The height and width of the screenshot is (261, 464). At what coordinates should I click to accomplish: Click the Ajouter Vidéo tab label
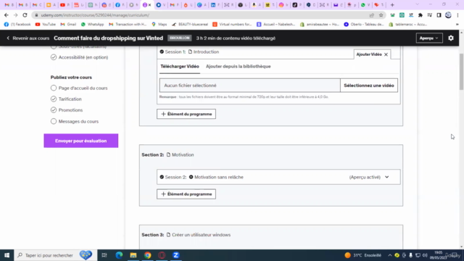[x=369, y=54]
